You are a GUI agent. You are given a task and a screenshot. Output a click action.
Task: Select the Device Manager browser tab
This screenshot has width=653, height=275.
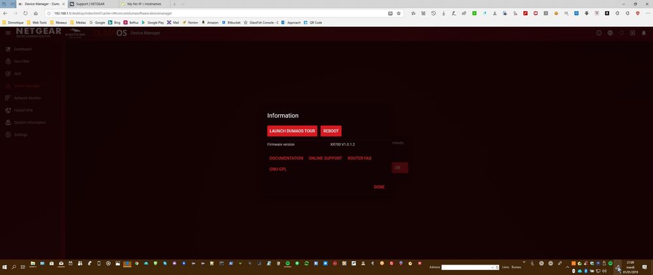pyautogui.click(x=41, y=4)
